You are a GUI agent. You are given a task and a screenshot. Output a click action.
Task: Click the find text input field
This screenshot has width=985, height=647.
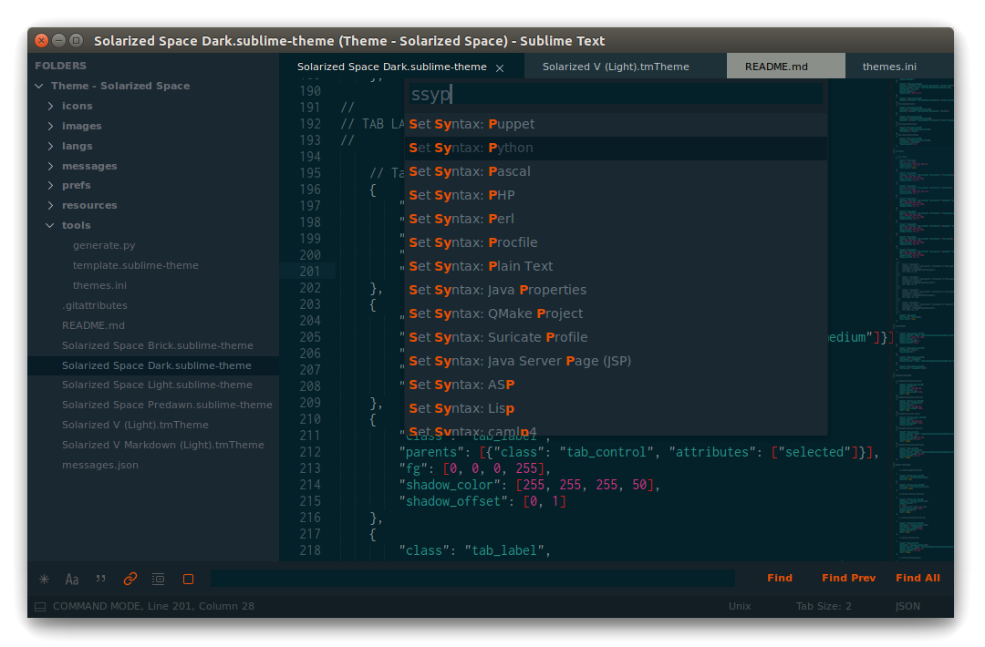tap(472, 579)
